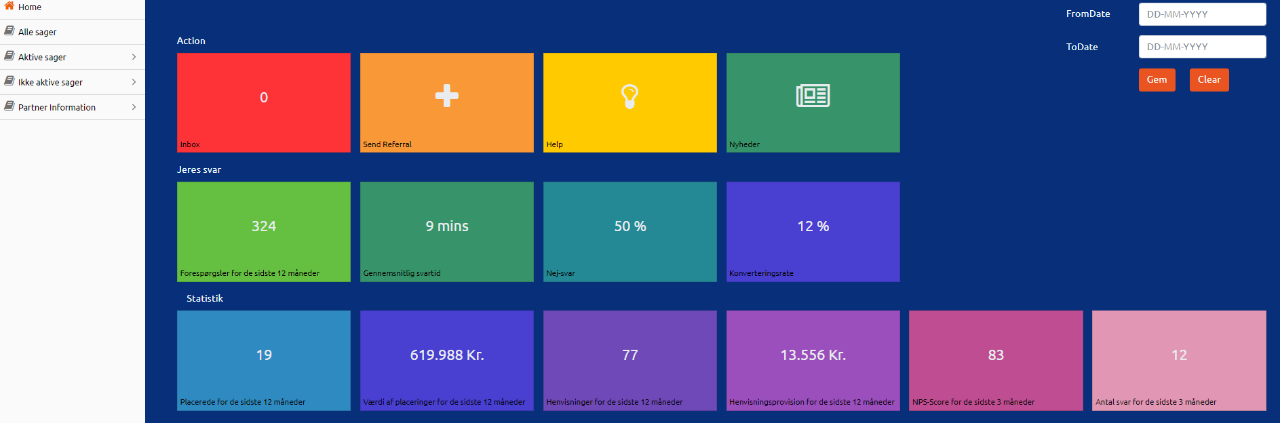The image size is (1280, 423).
Task: Expand the Ikke aktive sager chevron
Action: (134, 82)
